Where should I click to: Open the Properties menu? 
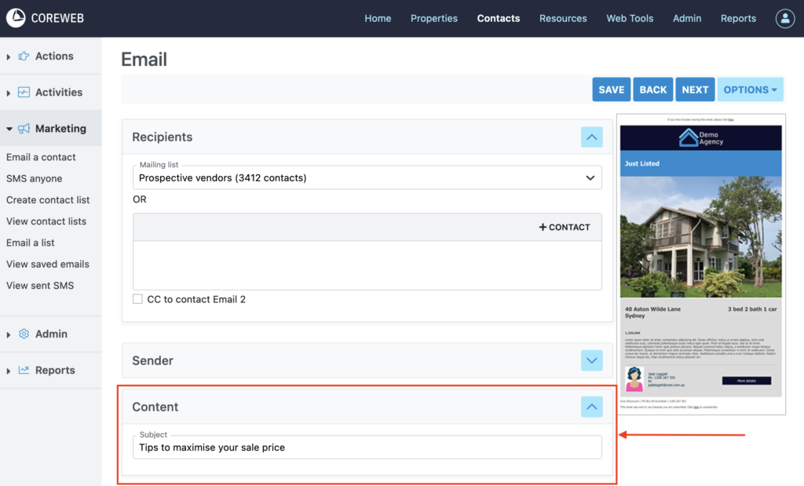(433, 19)
